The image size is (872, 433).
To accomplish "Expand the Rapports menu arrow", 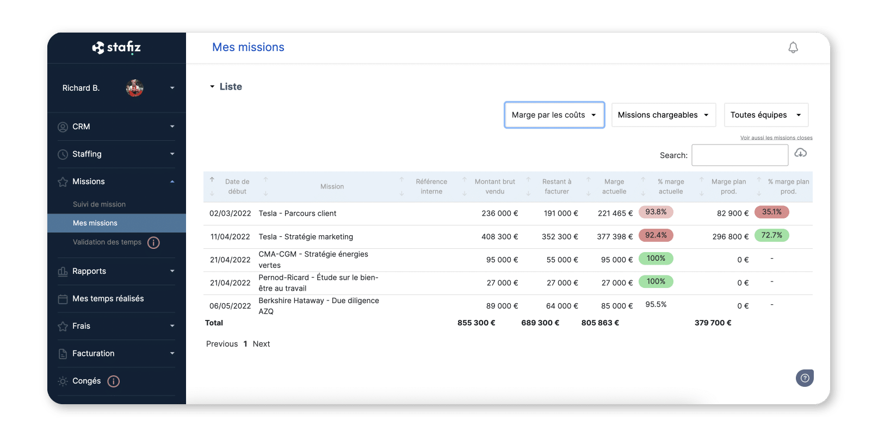I will [x=172, y=271].
